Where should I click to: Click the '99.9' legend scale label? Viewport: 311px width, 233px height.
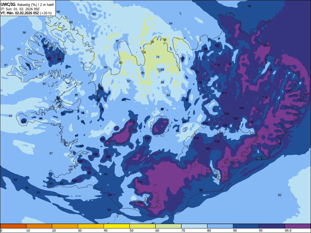pos(288,231)
